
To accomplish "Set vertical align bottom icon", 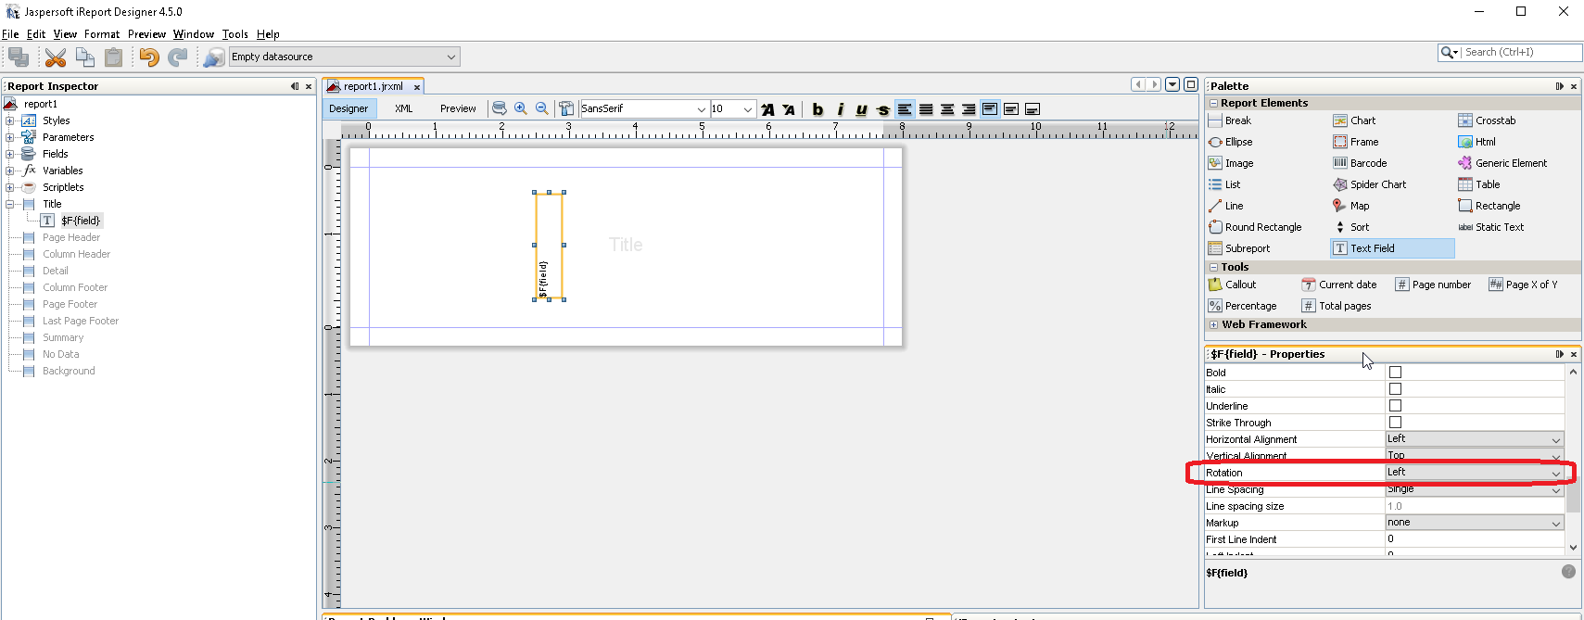I will pos(1033,109).
